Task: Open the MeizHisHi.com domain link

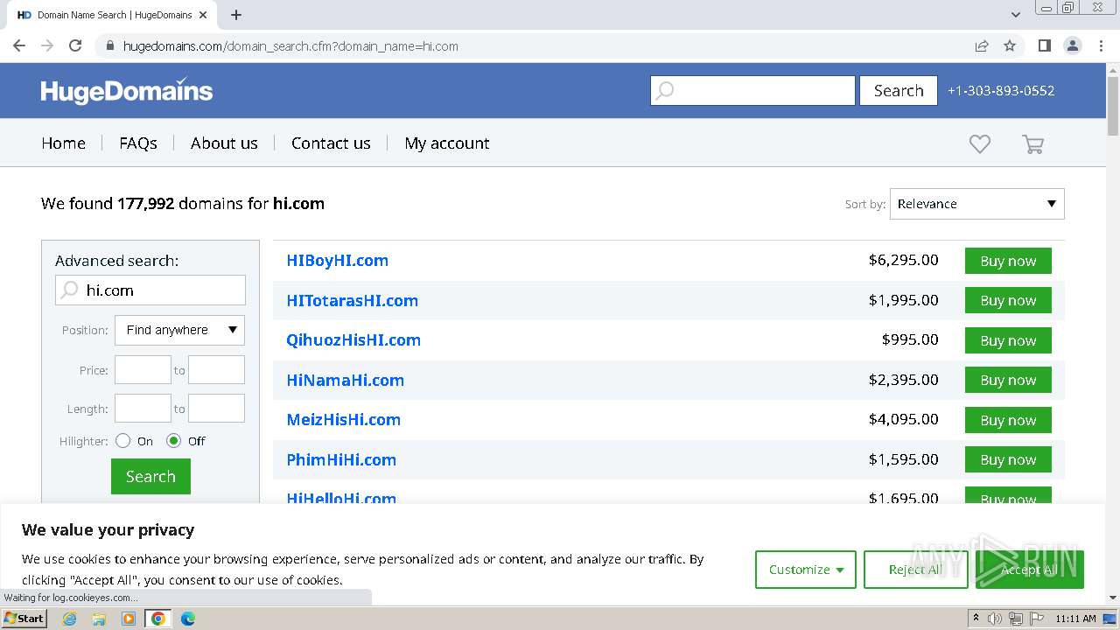Action: pyautogui.click(x=343, y=419)
